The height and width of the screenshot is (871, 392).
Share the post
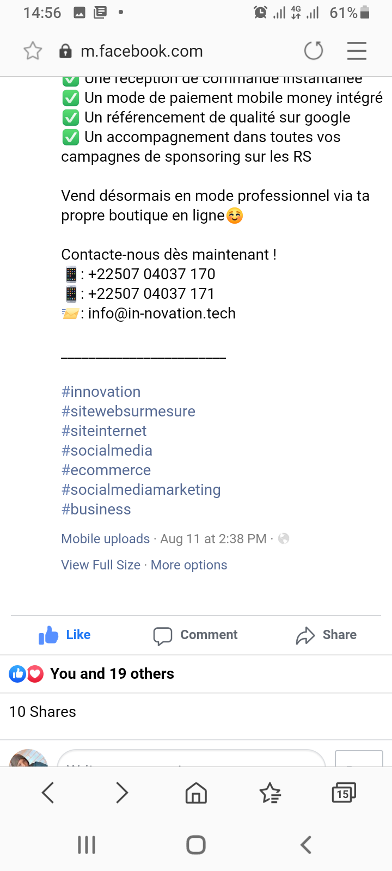(326, 635)
